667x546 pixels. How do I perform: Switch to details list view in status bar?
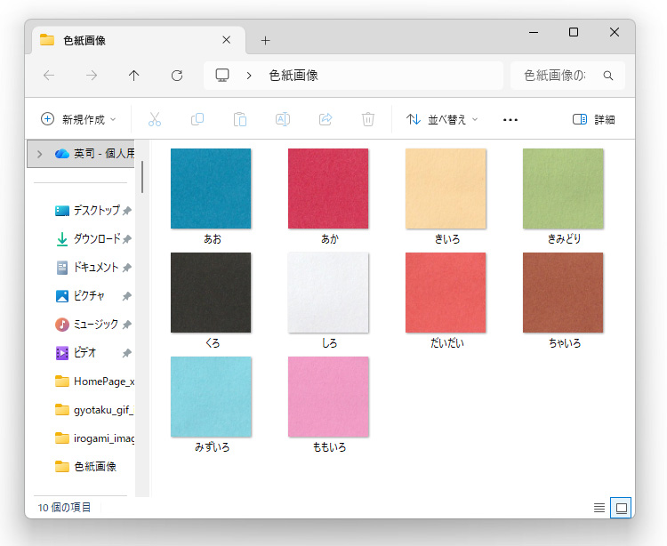click(599, 508)
